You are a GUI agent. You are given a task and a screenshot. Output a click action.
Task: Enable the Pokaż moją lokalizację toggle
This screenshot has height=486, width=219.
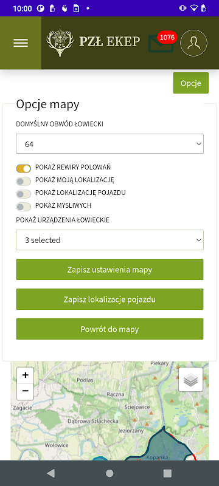coord(24,181)
